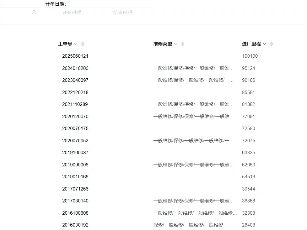Image resolution: width=307 pixels, height=230 pixels.
Task: Select work order 2019010166 row
Action: coord(153,177)
